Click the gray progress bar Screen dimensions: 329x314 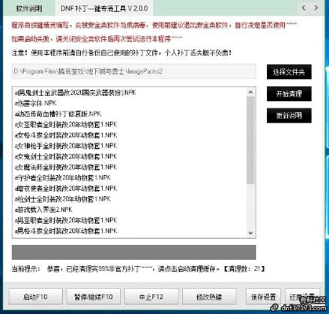pyautogui.click(x=133, y=252)
